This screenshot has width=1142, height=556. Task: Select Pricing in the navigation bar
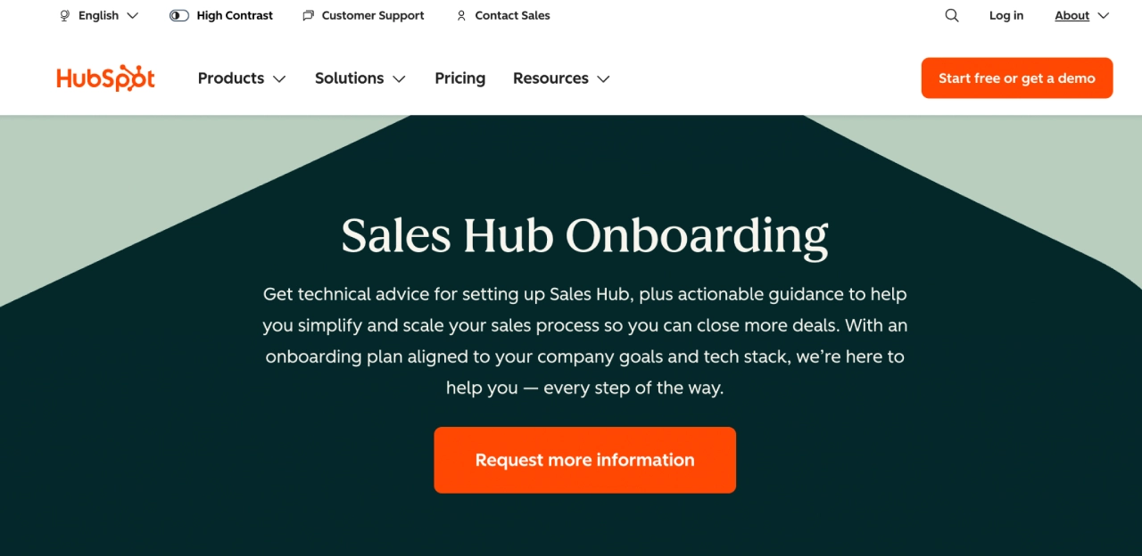(459, 78)
